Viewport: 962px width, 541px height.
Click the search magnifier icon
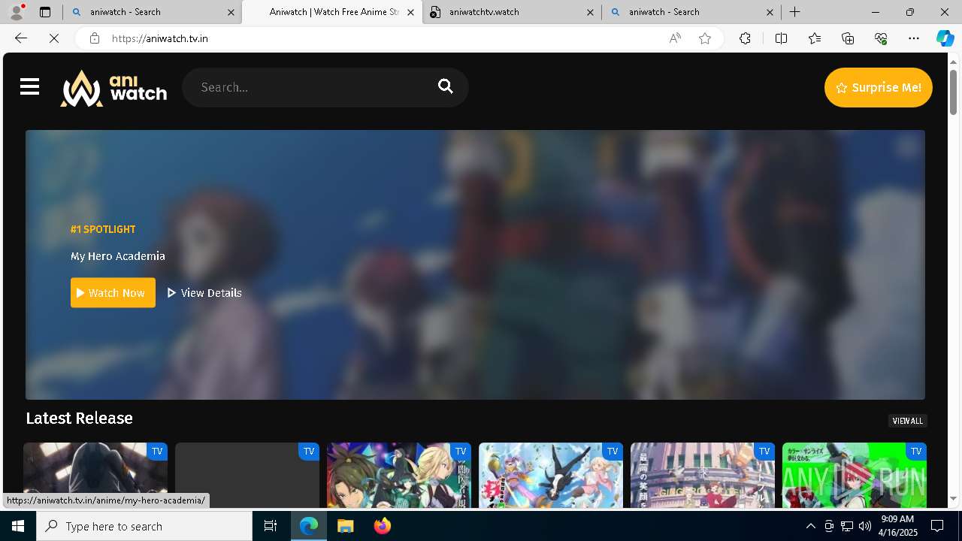(446, 86)
